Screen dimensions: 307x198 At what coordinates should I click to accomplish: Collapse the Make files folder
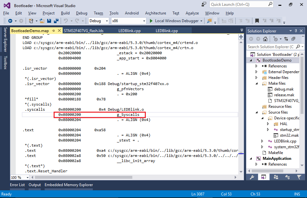pyautogui.click(x=257, y=83)
